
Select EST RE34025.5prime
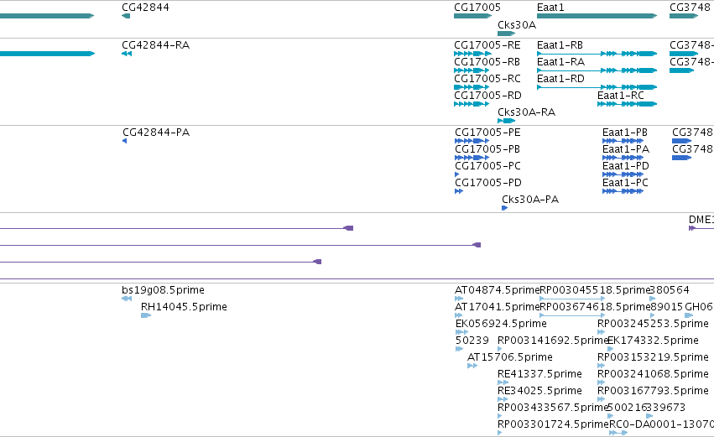point(539,391)
